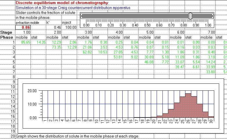
Task: Click the slider track above the 0.10 mark
Action: click(99, 16)
